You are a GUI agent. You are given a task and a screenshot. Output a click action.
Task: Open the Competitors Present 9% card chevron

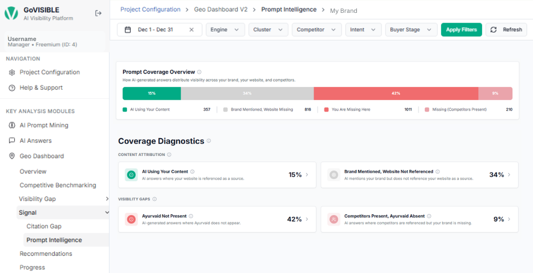pyautogui.click(x=509, y=219)
